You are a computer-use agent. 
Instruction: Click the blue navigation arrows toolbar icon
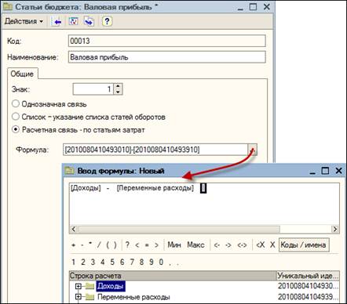tap(89, 21)
